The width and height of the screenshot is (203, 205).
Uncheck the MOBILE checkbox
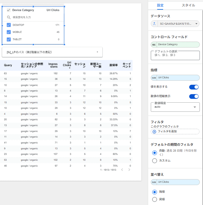(9, 32)
